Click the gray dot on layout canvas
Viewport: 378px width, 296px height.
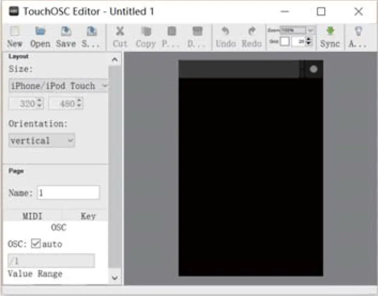(x=313, y=69)
